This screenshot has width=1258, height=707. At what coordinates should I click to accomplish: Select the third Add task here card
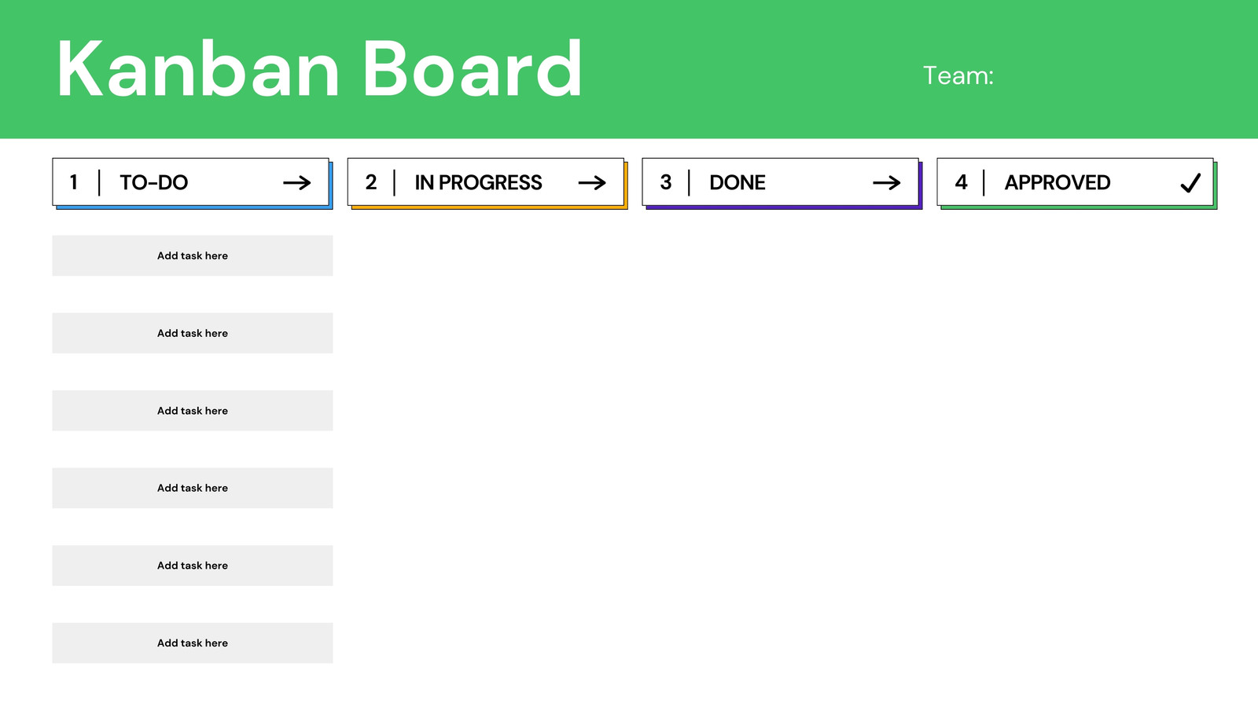[x=193, y=410]
